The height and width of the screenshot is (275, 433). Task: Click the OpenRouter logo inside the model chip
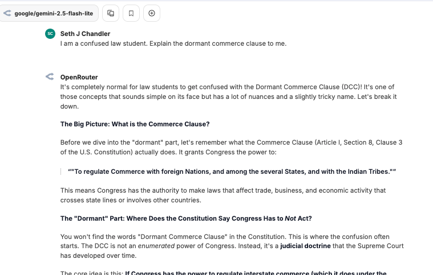7,13
